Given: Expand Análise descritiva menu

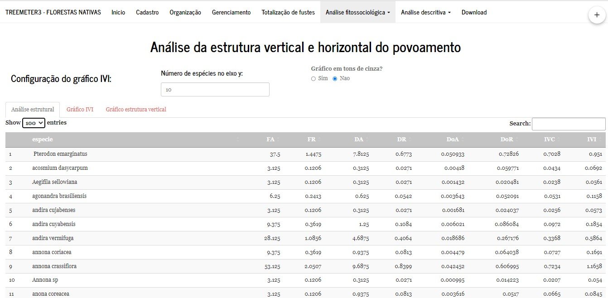Looking at the screenshot, I should pos(426,12).
